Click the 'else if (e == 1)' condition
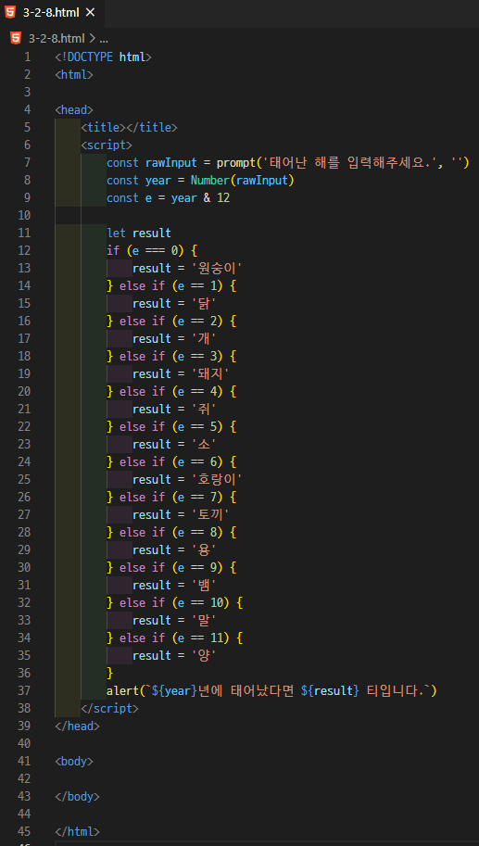Screen dimensions: 479x846 [171, 285]
